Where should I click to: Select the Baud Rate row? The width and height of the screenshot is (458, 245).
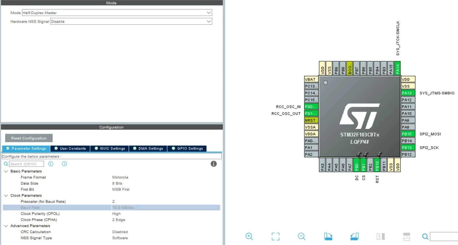pos(112,208)
